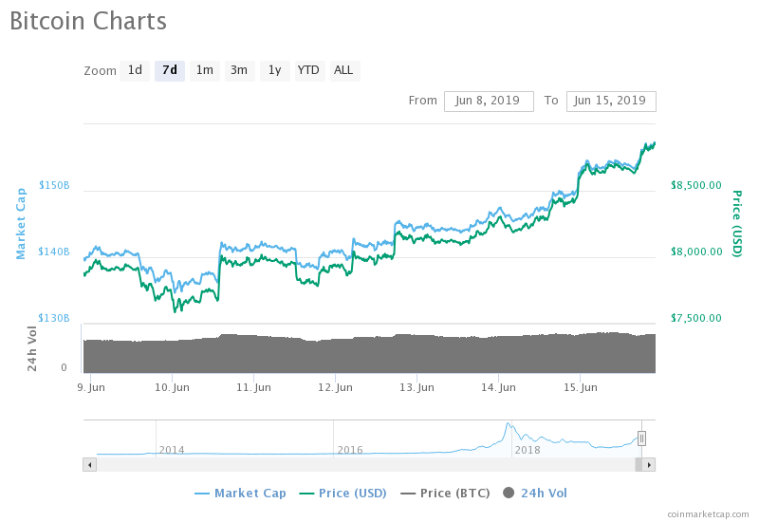Image resolution: width=759 pixels, height=522 pixels.
Task: Click the 2018 peak in navigator chart
Action: click(509, 424)
